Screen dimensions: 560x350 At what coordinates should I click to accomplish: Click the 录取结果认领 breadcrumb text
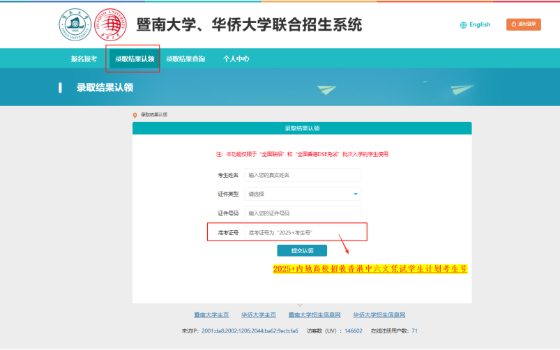pos(154,114)
